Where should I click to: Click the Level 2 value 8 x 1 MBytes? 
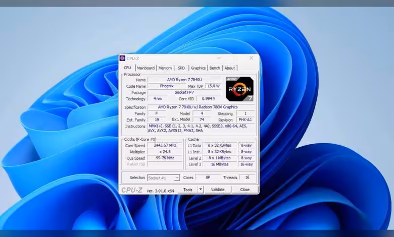click(220, 158)
